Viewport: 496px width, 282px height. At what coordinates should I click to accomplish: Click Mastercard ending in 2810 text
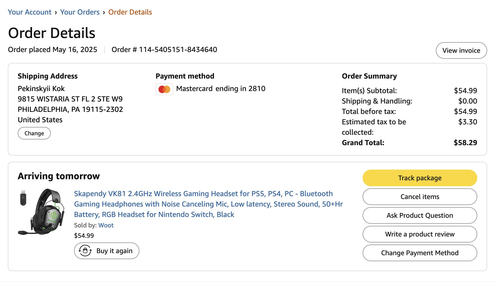(221, 89)
